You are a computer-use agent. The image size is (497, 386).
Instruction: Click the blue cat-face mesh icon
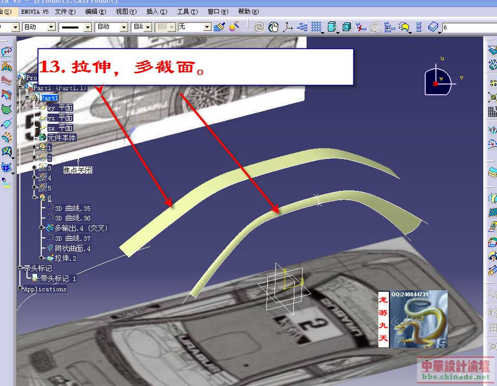point(6,167)
